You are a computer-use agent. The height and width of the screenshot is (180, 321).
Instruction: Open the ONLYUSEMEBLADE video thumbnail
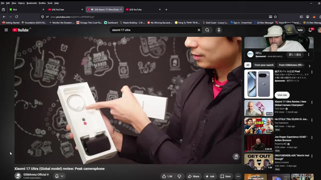[259, 162]
